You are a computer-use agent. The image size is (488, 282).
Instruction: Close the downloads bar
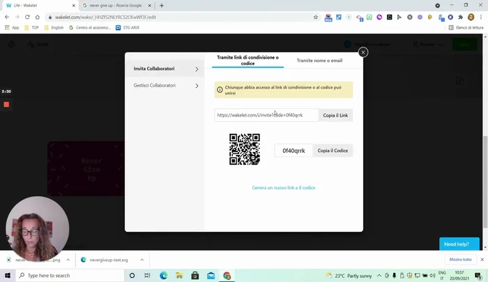[x=482, y=260]
